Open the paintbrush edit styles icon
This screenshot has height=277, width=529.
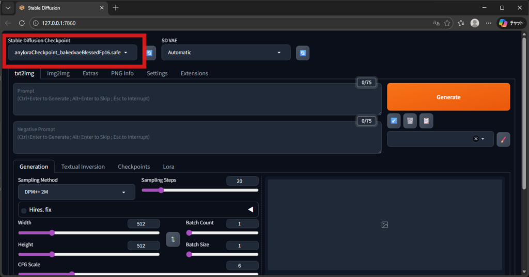[x=503, y=139]
